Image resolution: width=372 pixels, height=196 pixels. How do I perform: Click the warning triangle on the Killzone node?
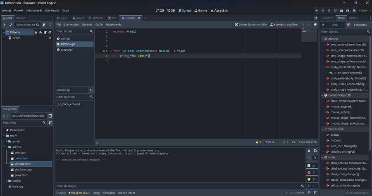click(x=36, y=32)
